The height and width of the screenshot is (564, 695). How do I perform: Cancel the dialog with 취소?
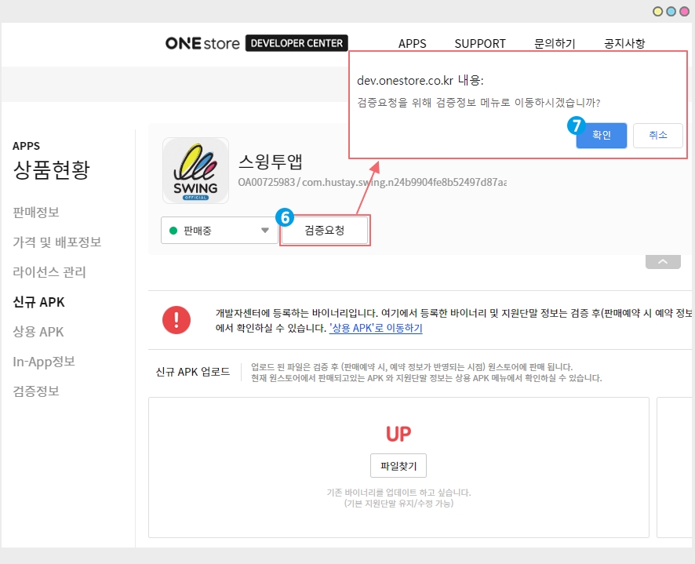(x=657, y=135)
